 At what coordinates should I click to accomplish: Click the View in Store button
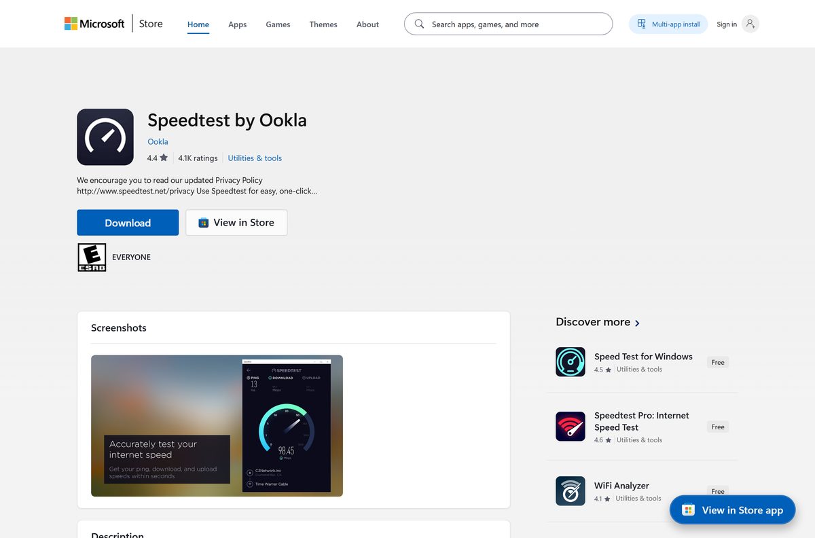pyautogui.click(x=236, y=223)
